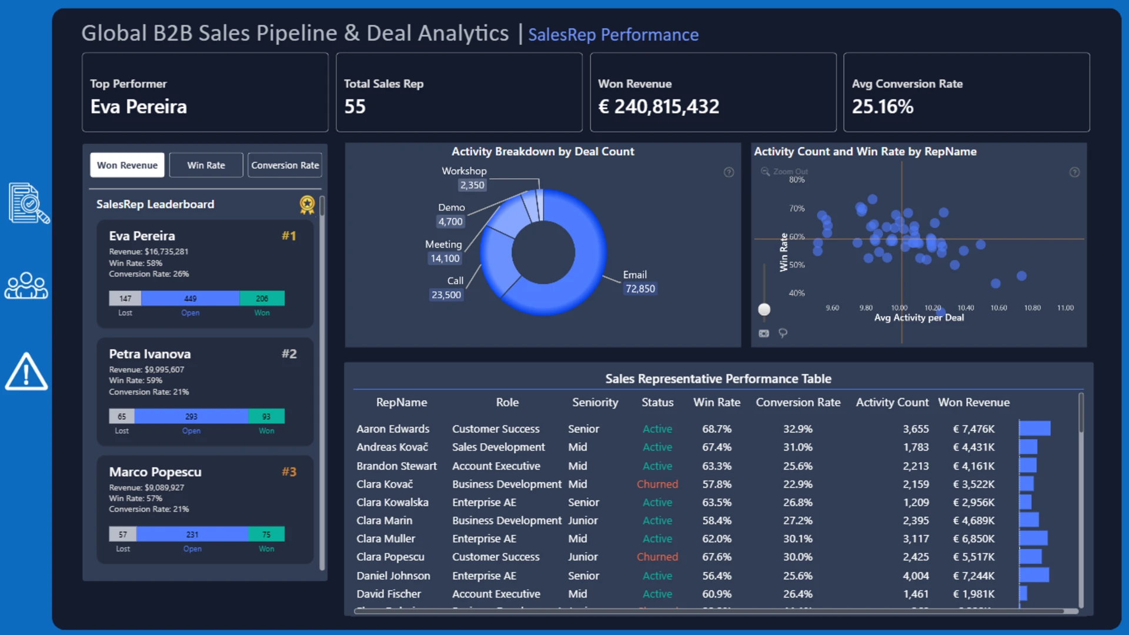
Task: Open the sales team people icon page
Action: 26,286
